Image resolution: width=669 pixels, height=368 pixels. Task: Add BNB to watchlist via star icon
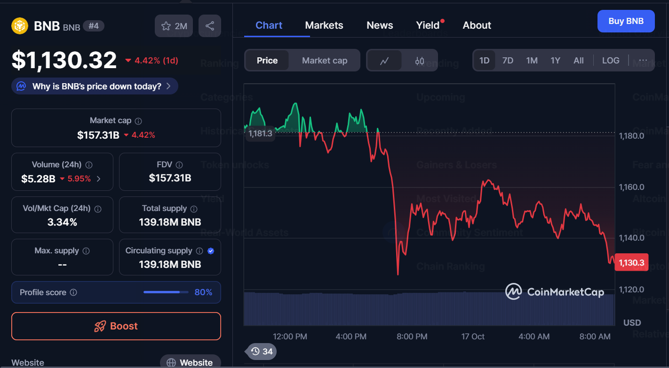166,26
